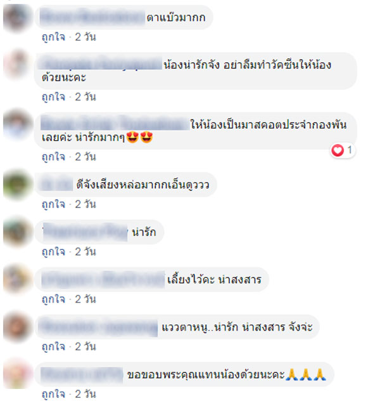Click the avatar next to the short 'น่ารัก' comment

(17, 232)
